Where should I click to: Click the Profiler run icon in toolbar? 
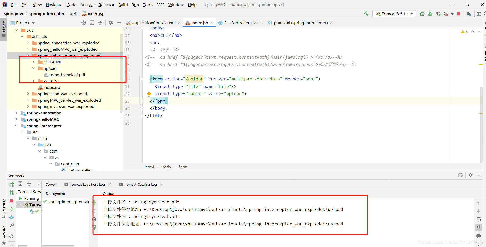pyautogui.click(x=446, y=14)
